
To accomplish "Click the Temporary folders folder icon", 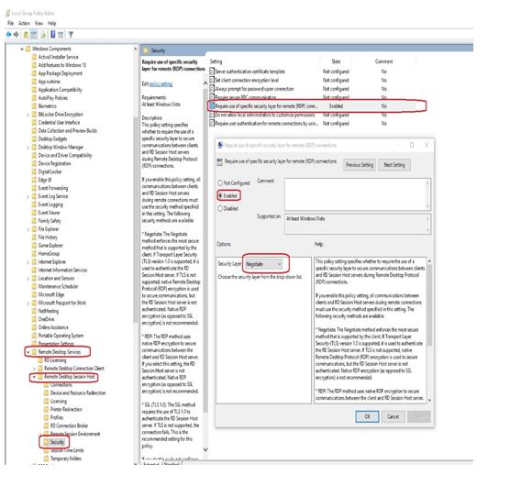I will [x=46, y=458].
